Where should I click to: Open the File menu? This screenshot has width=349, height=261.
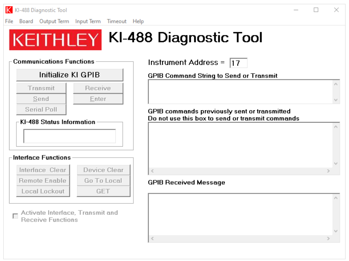coord(9,21)
